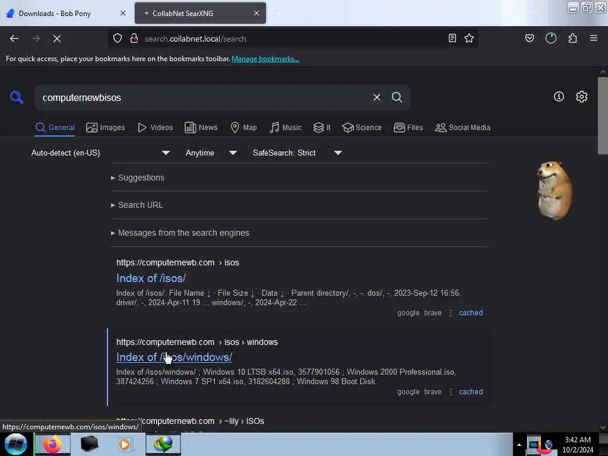This screenshot has height=456, width=608.
Task: Open cached copy of /isos/windows/ result
Action: pyautogui.click(x=471, y=392)
